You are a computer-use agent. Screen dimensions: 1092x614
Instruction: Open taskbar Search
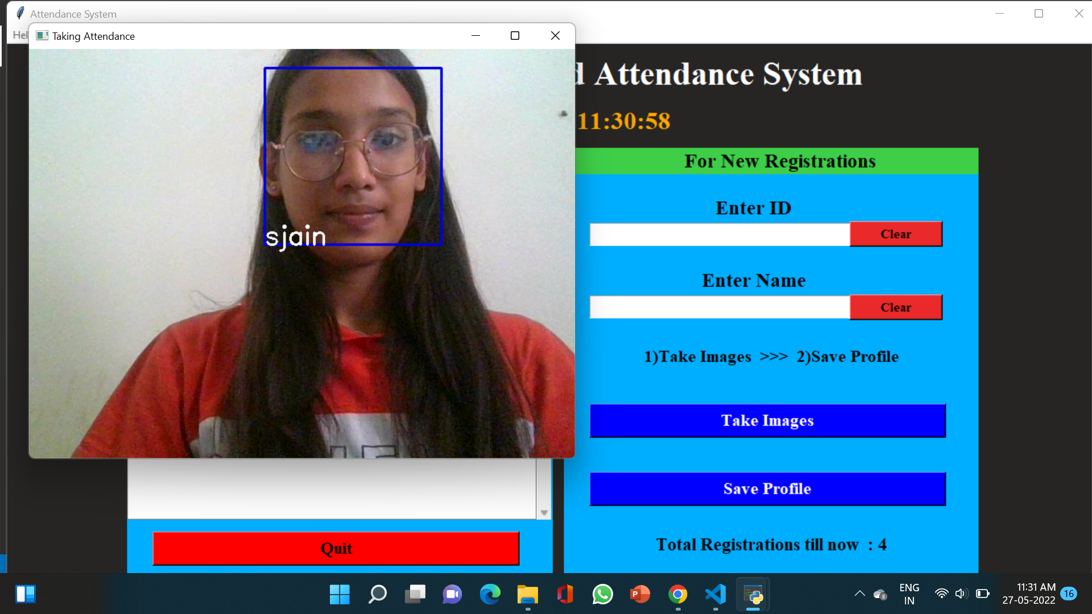click(x=377, y=595)
